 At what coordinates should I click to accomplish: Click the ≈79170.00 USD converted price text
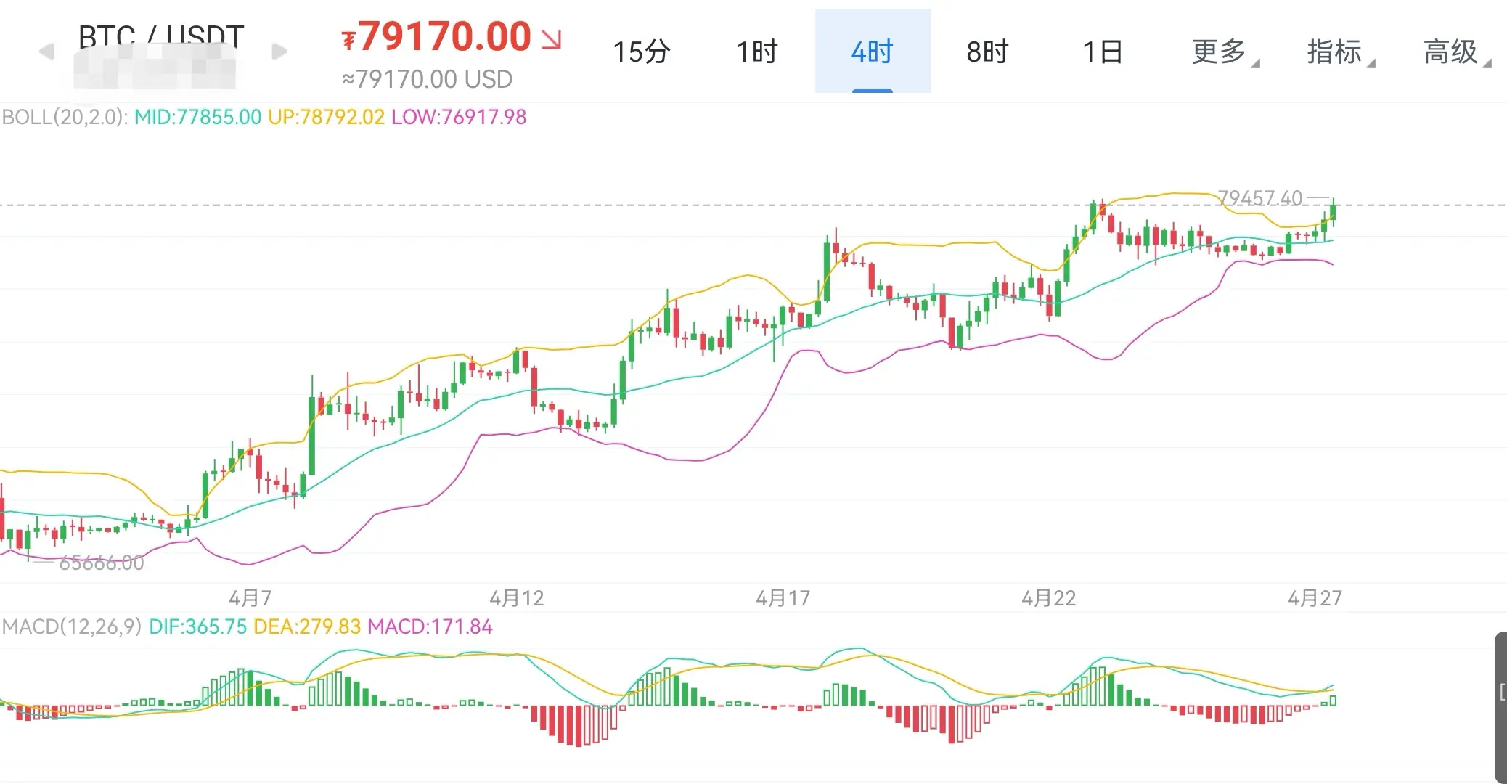click(428, 78)
